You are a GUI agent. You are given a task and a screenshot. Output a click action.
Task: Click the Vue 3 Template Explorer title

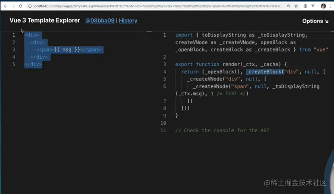coord(45,21)
